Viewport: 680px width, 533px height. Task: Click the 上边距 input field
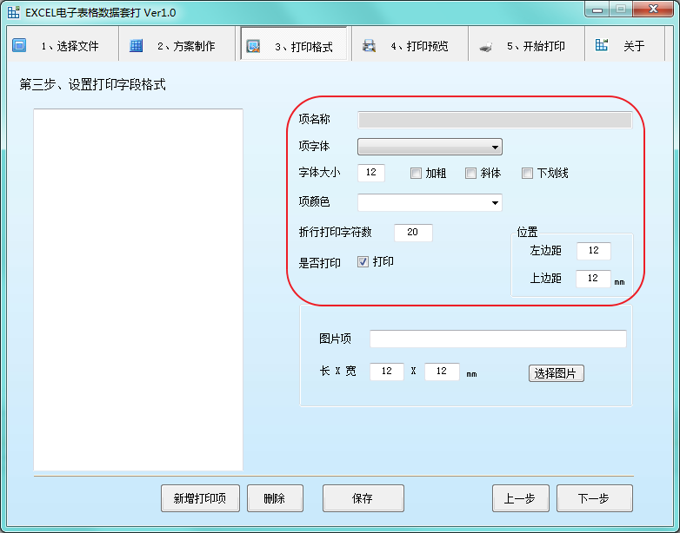[593, 279]
